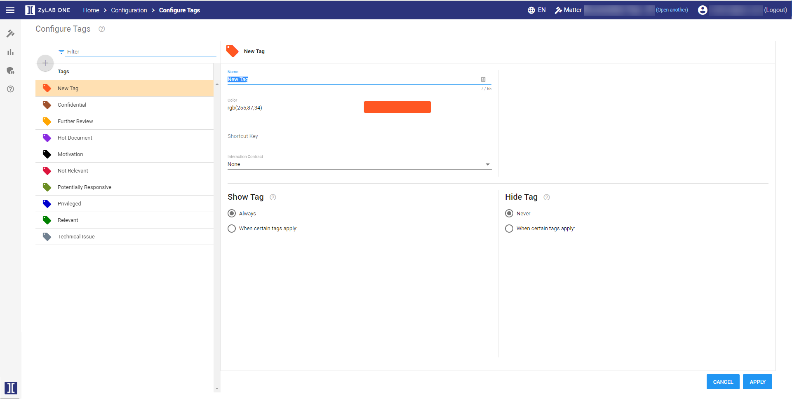Click the orange color swatch

[x=397, y=107]
